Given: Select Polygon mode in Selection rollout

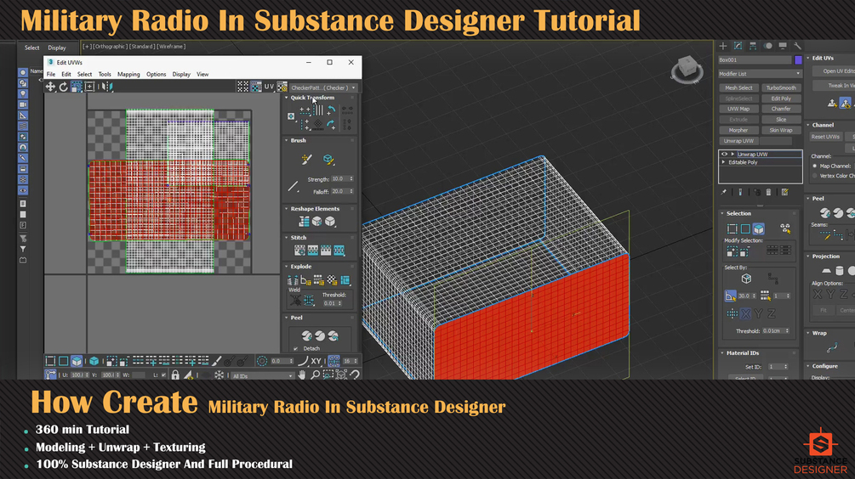Looking at the screenshot, I should (x=759, y=228).
